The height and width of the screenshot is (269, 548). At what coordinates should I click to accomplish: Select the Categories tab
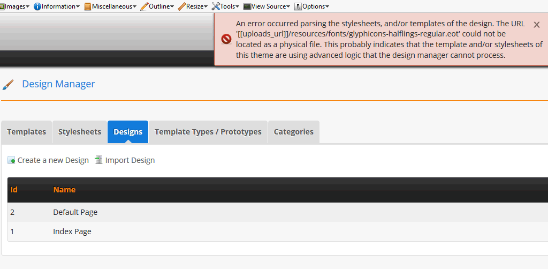pos(293,132)
